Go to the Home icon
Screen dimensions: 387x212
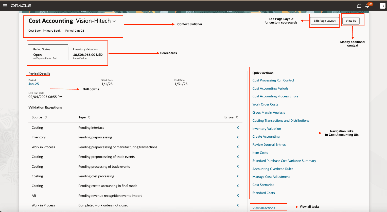tap(359, 6)
